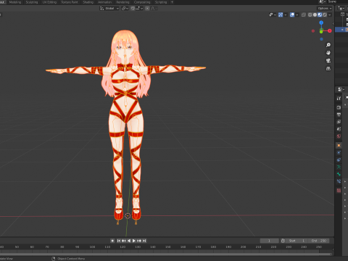Viewport: 348px width, 261px height.
Task: Click the play animation button
Action: 134,241
